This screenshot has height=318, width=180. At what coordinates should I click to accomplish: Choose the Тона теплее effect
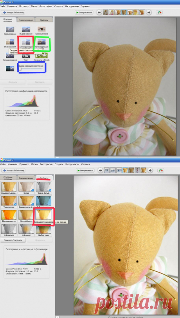pyautogui.click(x=9, y=201)
